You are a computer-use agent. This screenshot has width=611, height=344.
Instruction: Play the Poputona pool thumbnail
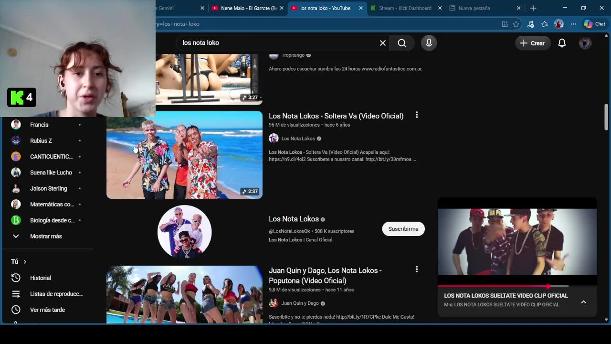(184, 294)
